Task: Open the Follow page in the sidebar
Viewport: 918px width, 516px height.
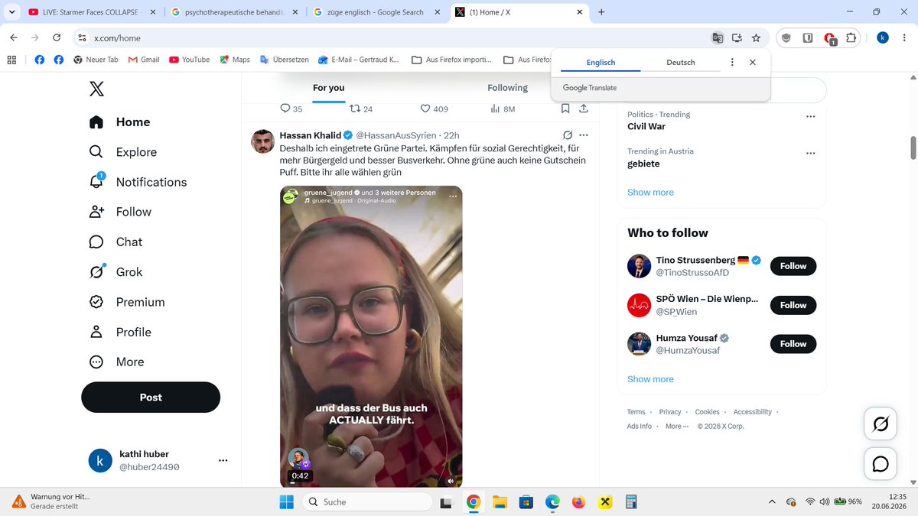Action: [120, 212]
